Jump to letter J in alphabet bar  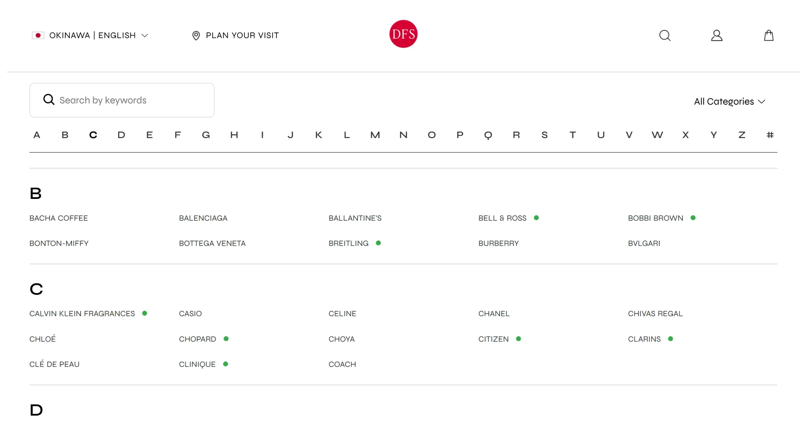[291, 135]
